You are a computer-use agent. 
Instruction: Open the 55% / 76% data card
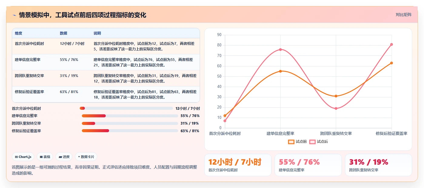tap(308, 165)
